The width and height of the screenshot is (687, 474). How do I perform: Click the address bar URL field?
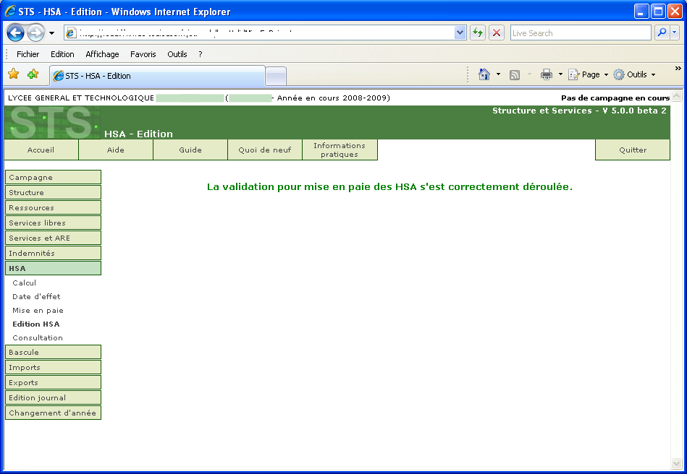pyautogui.click(x=259, y=33)
